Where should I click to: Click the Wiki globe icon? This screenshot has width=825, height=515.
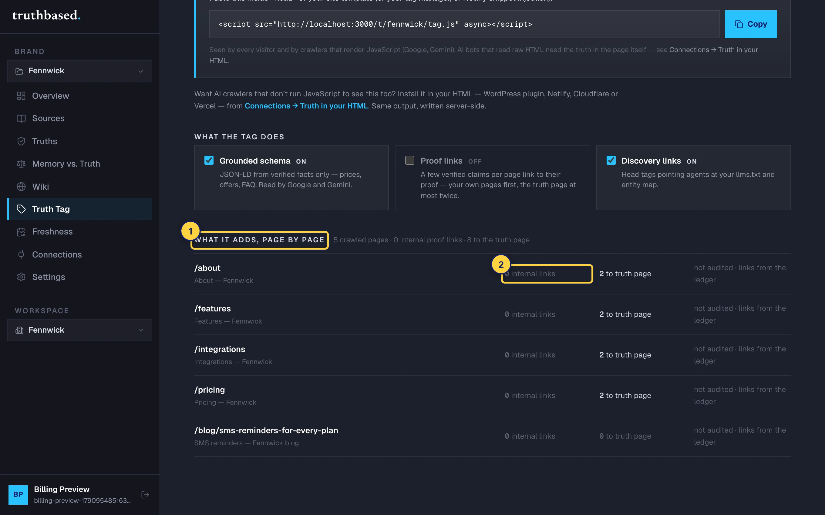[21, 187]
